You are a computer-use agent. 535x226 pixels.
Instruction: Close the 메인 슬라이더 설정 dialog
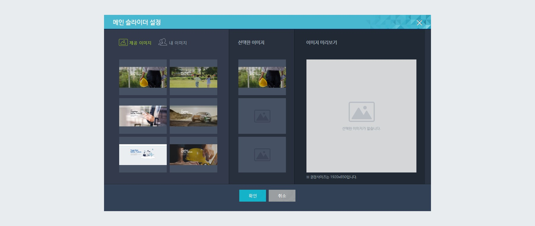click(x=419, y=23)
